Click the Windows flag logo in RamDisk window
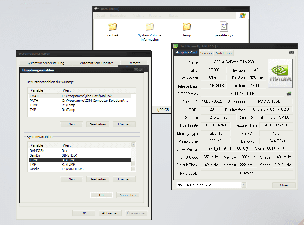This screenshot has width=304, height=225. 242,16
